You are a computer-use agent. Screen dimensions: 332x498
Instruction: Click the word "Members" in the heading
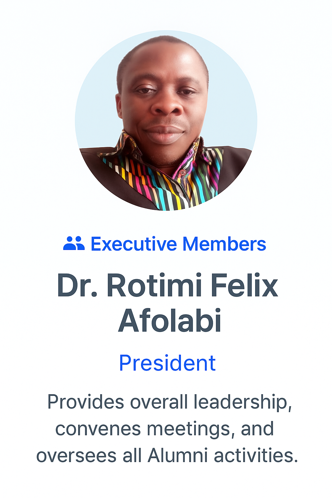[224, 244]
